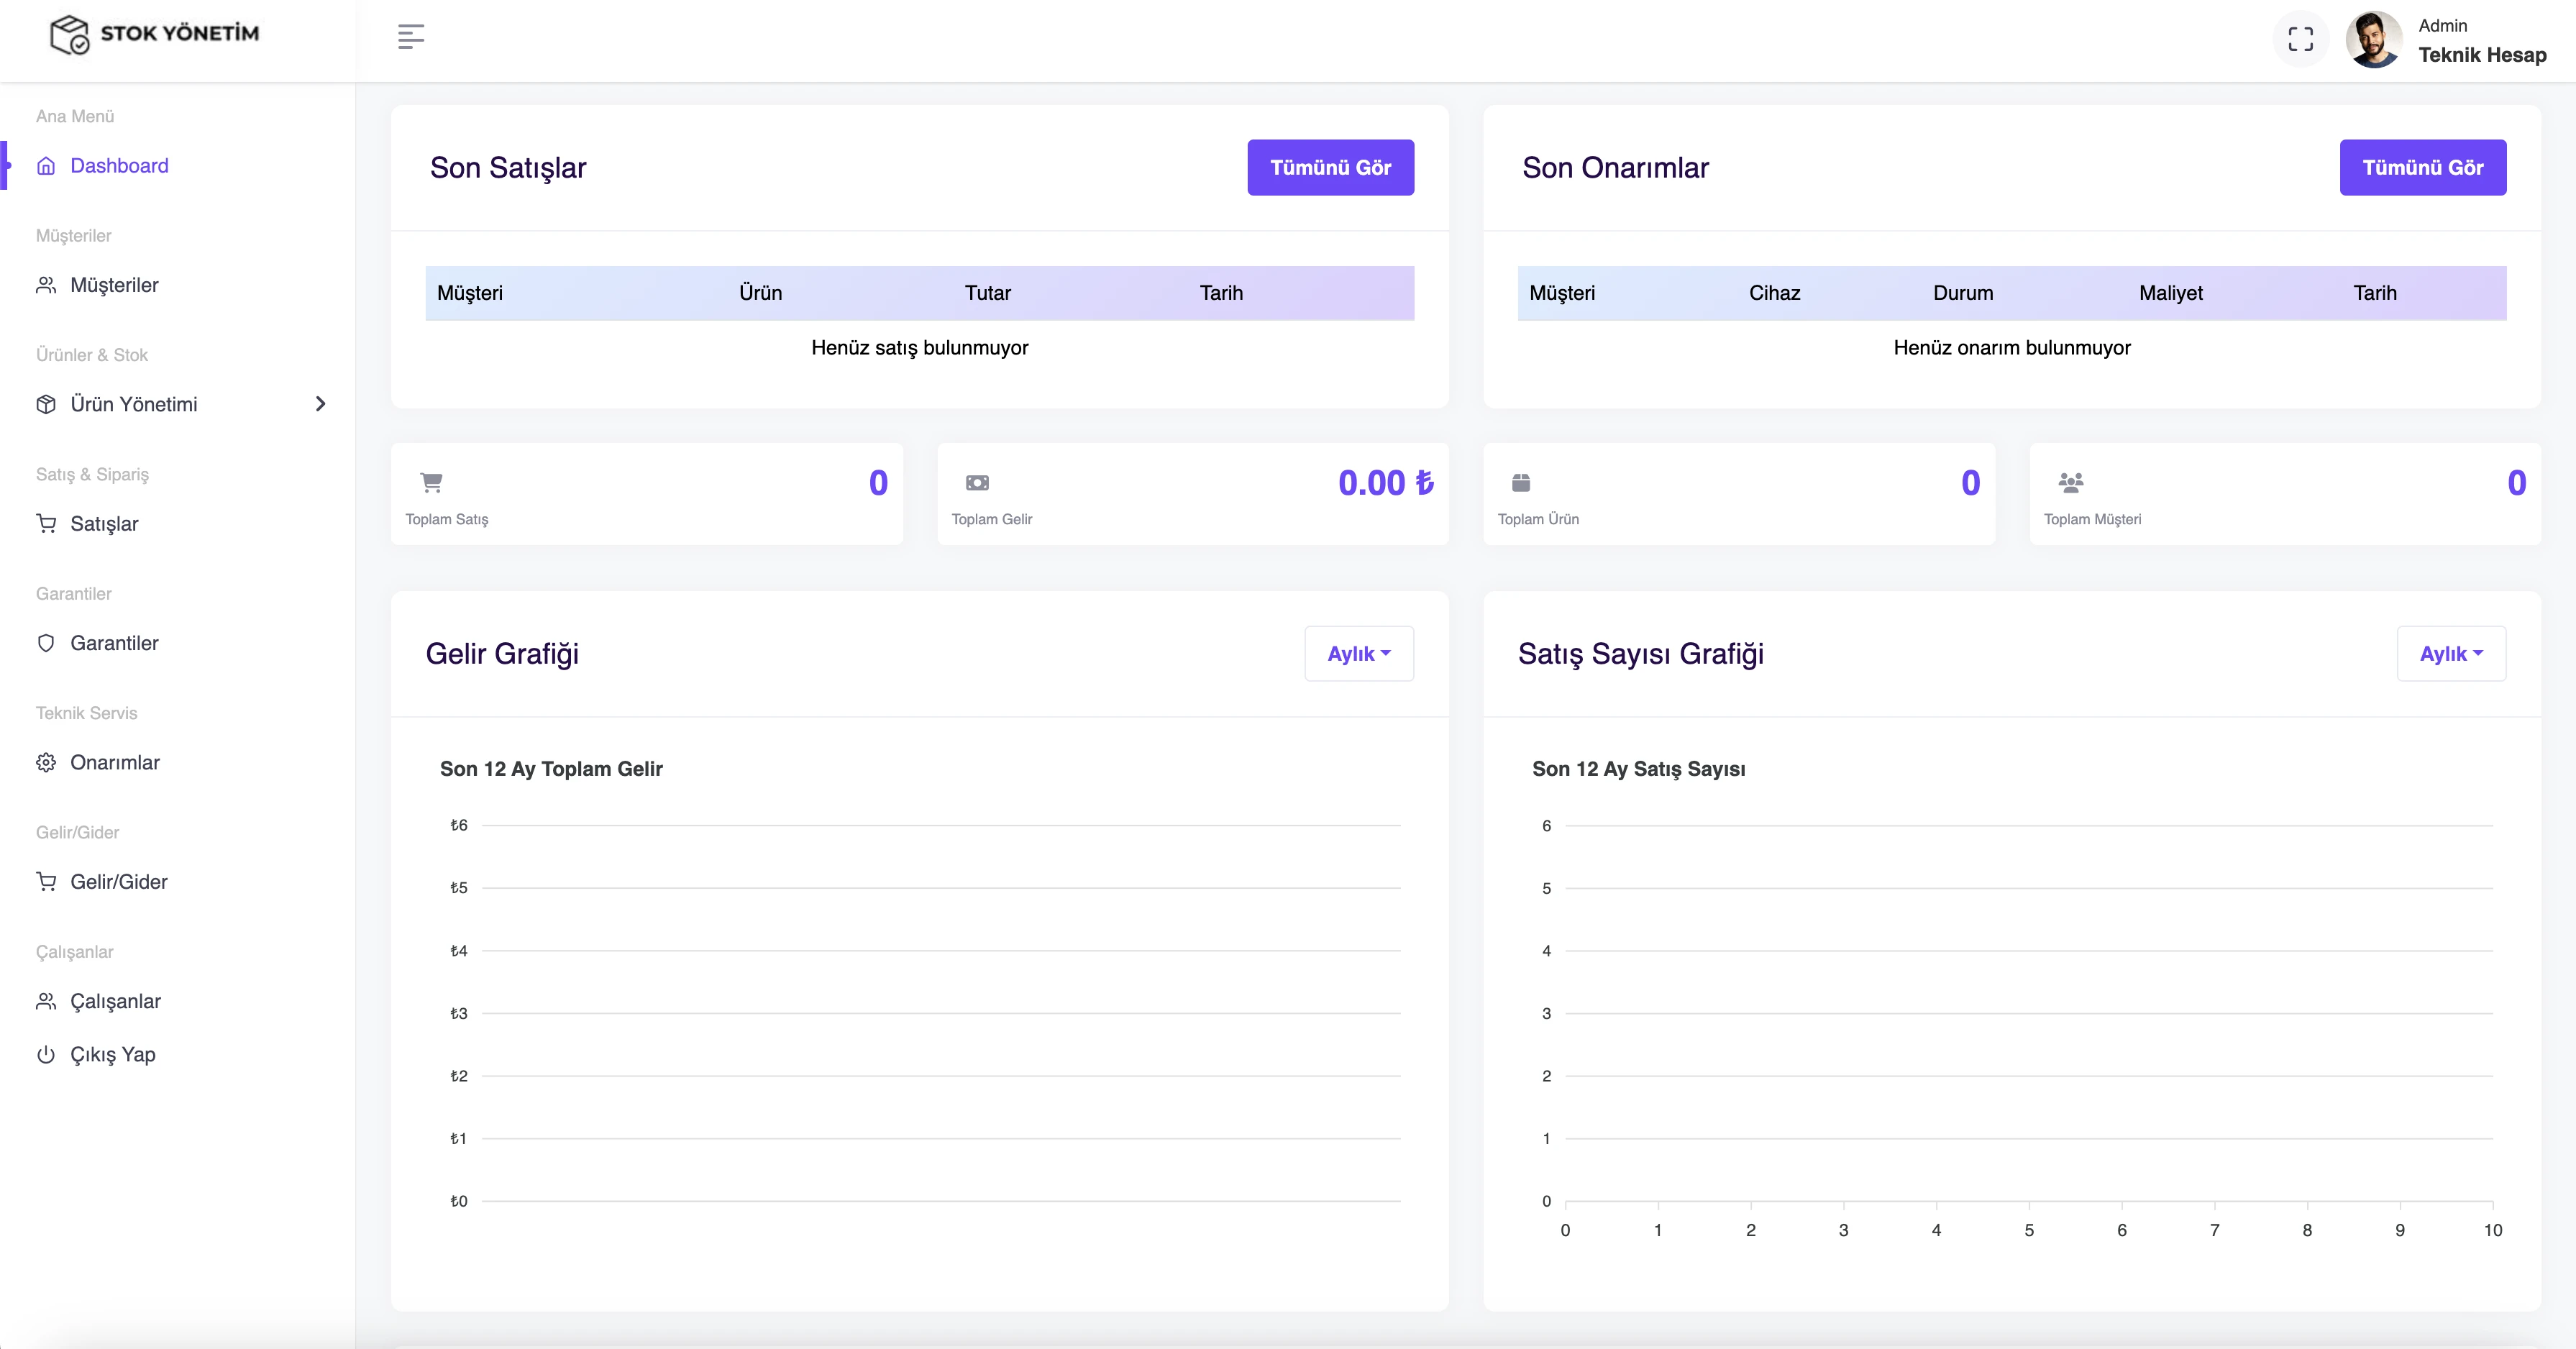Click the shield icon next to Garantiler
Screen dimensions: 2576x1349
46,643
